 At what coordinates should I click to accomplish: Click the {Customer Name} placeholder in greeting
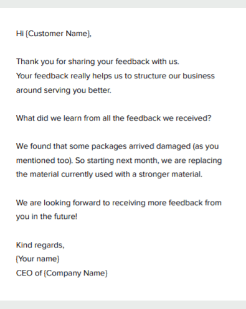pyautogui.click(x=58, y=34)
